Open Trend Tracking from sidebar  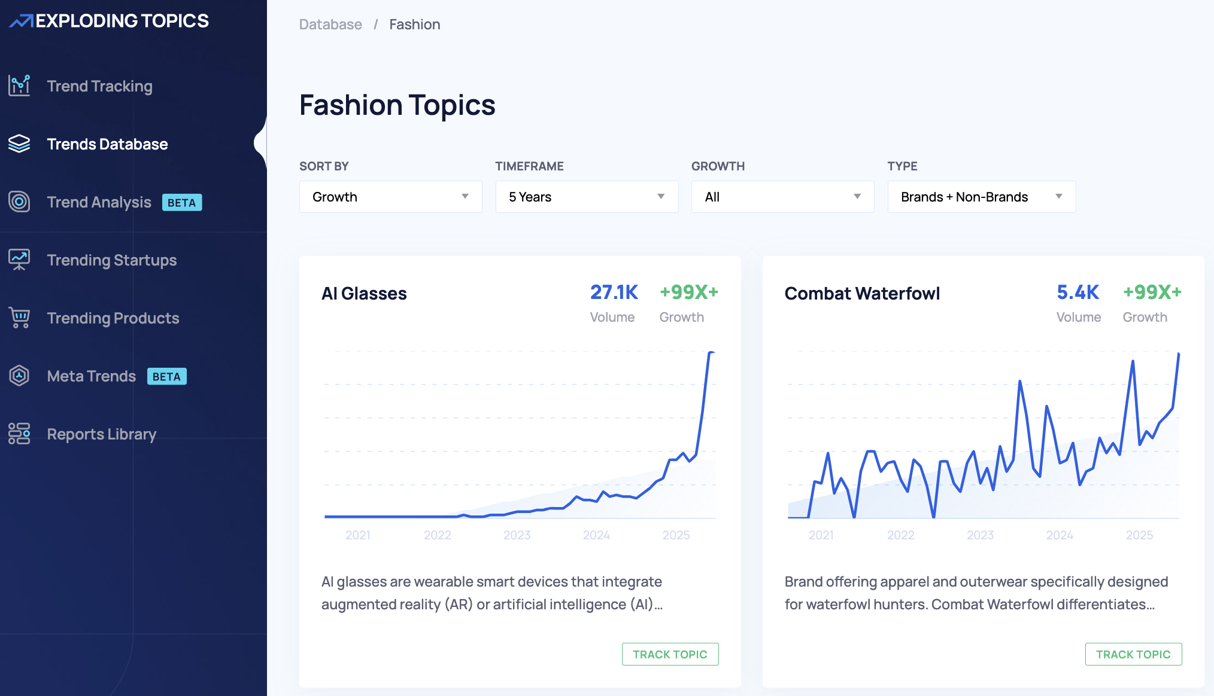point(99,86)
